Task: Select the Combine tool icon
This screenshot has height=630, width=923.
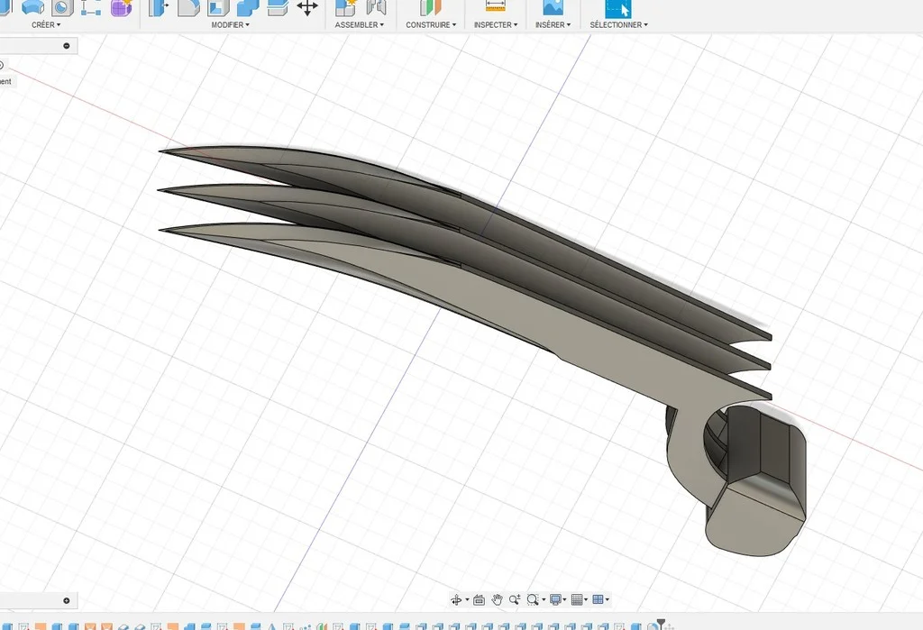Action: click(x=248, y=7)
